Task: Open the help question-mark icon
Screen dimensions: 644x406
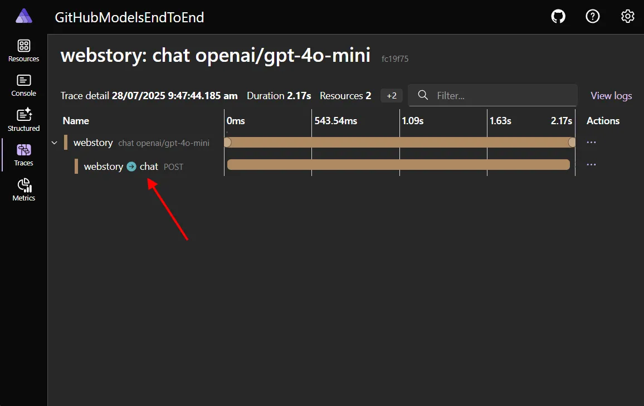Action: tap(592, 16)
